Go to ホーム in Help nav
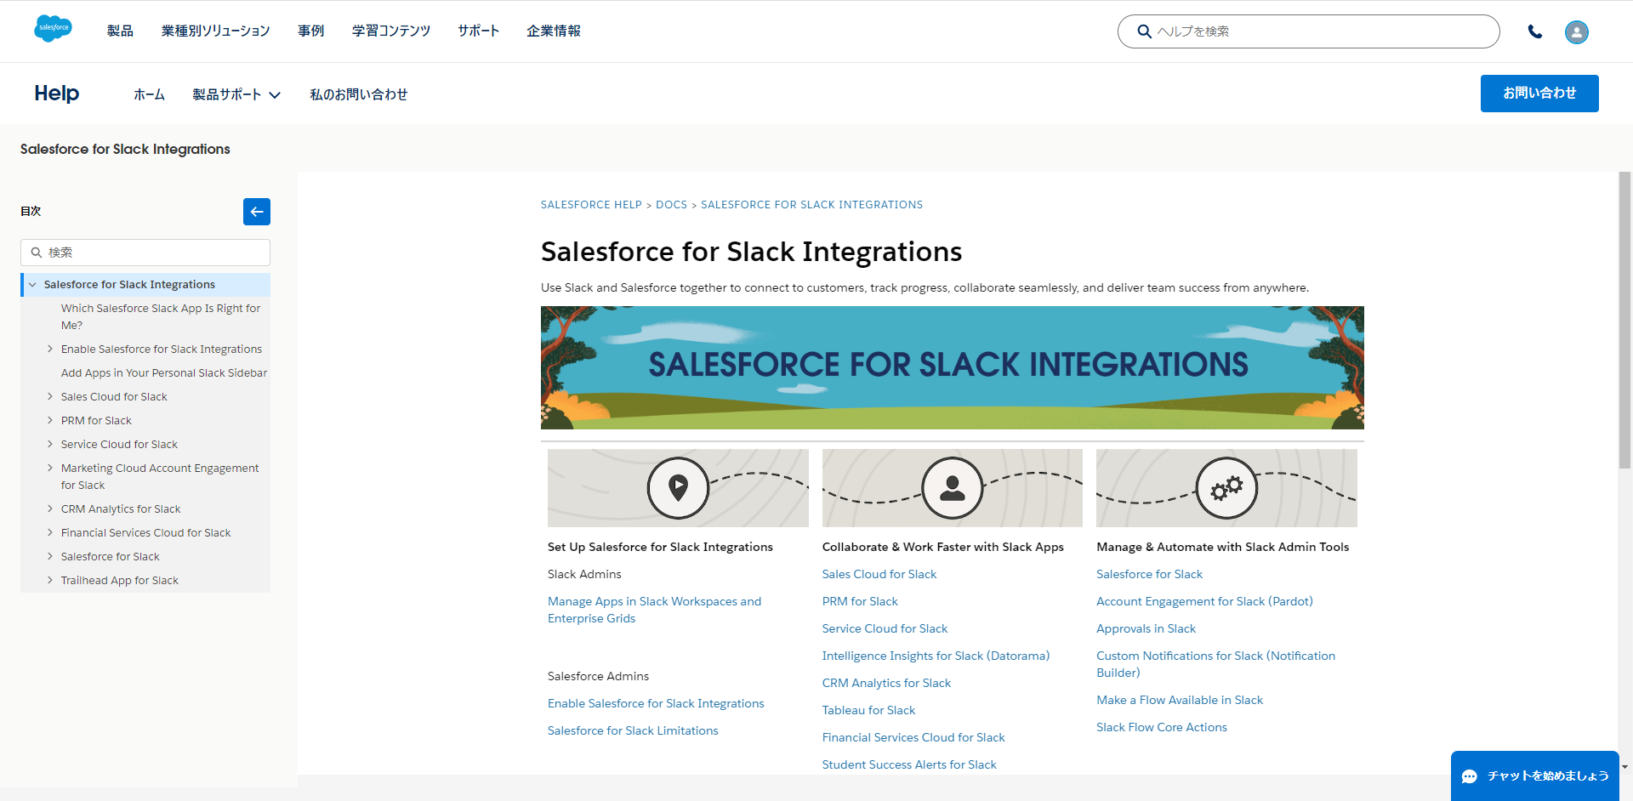Image resolution: width=1633 pixels, height=801 pixels. tap(149, 94)
